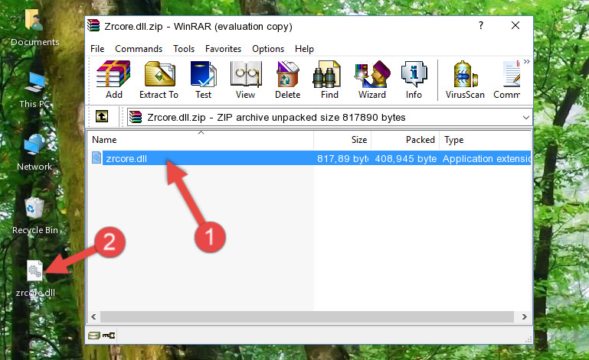
Task: Sort by the Name column header
Action: pos(201,140)
